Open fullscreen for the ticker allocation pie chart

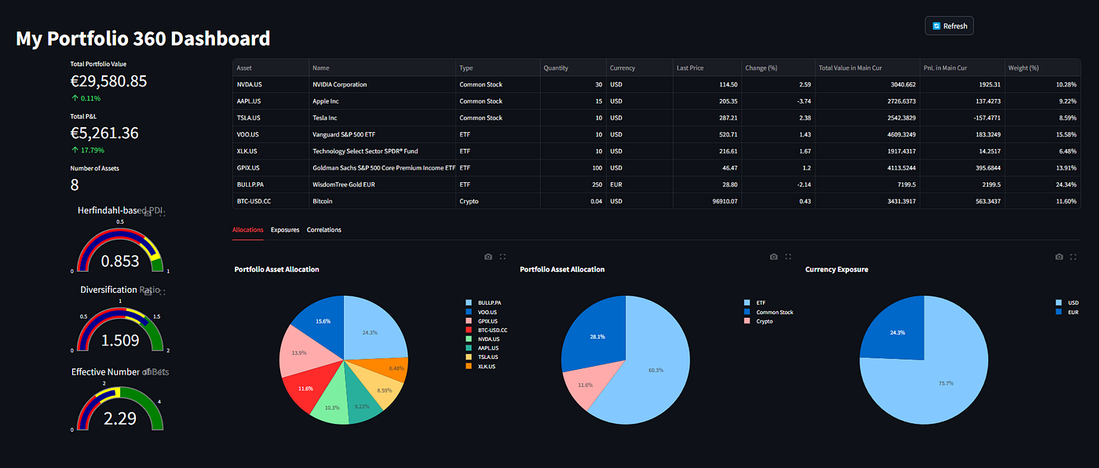[502, 257]
